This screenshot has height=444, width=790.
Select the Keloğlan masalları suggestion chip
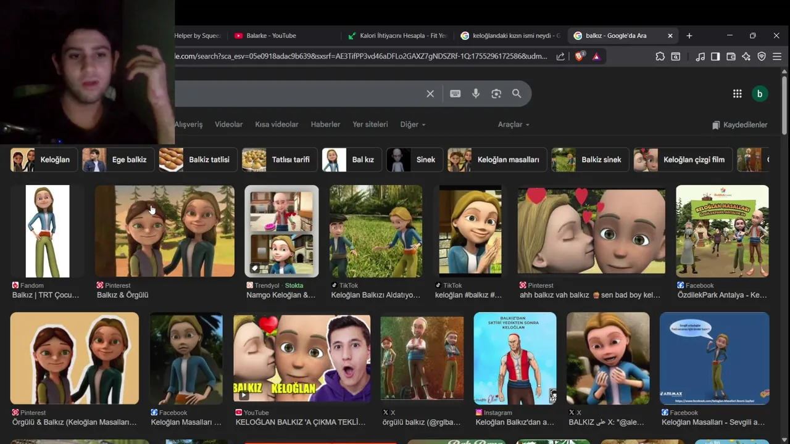[497, 160]
